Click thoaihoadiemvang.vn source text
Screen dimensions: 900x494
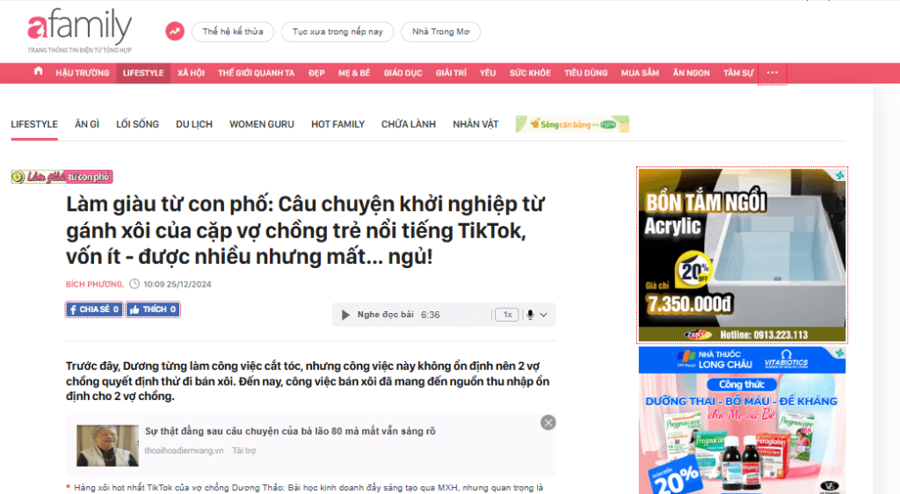(x=184, y=451)
